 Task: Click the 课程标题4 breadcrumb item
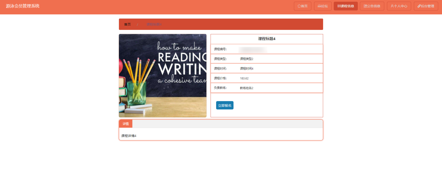[154, 24]
